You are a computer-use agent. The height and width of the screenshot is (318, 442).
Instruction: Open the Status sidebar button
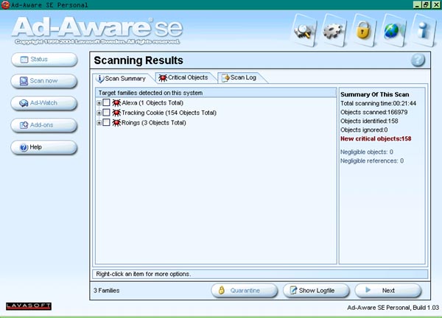tap(44, 60)
